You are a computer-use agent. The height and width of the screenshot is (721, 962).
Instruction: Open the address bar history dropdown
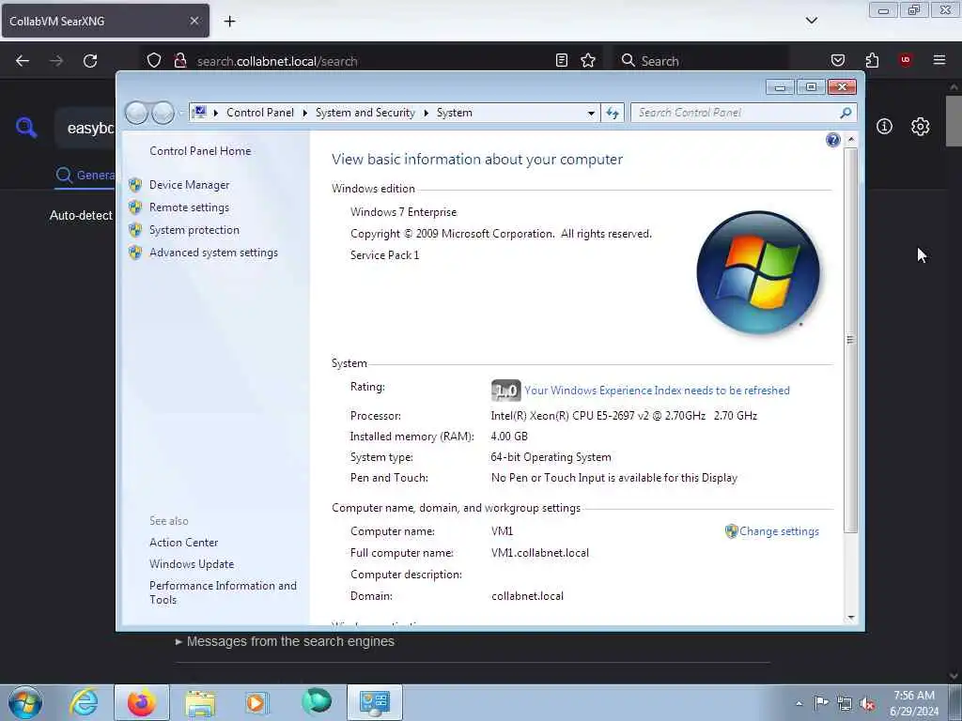[590, 113]
